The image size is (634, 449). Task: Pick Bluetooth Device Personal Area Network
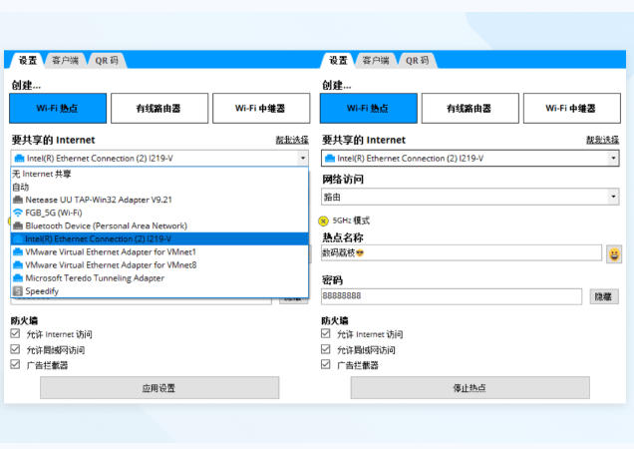coord(159,225)
